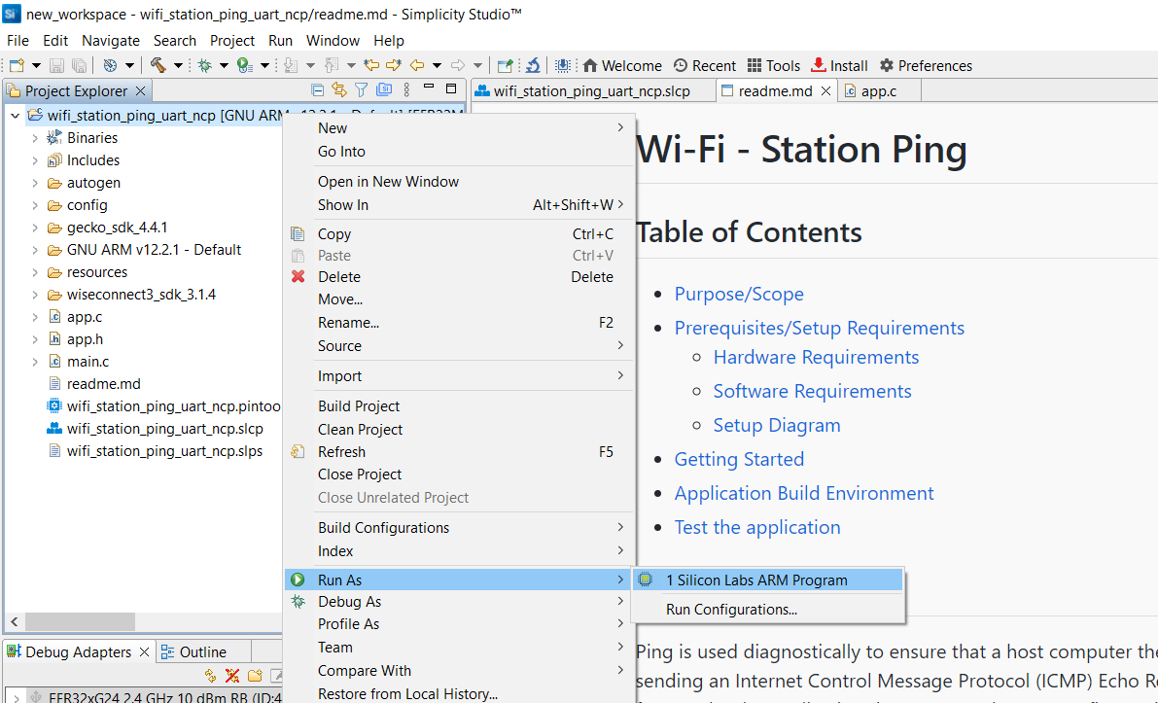Open main.c in the project tree
Screen dimensions: 1158x703
click(x=88, y=362)
